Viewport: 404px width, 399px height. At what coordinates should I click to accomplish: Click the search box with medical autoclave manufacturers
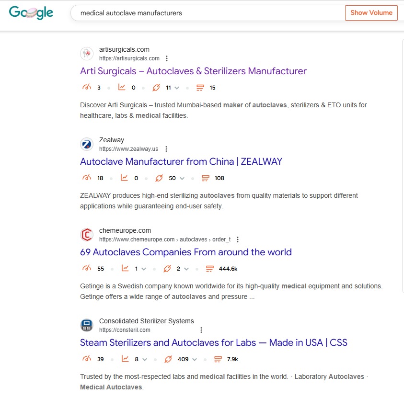(x=208, y=13)
